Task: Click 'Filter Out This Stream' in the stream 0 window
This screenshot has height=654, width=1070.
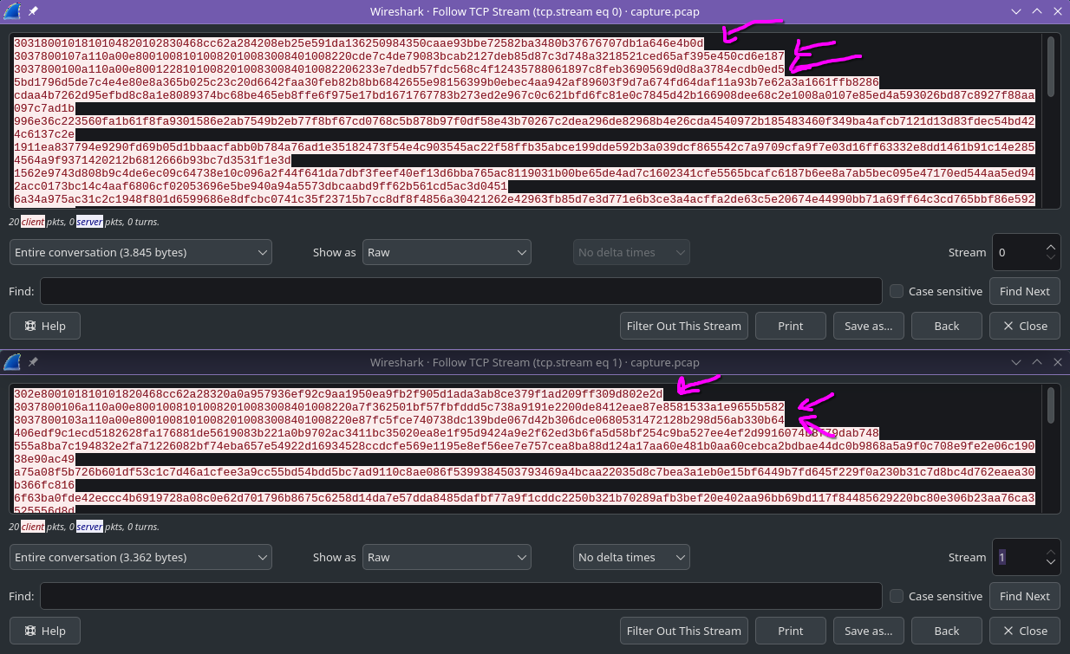Action: pyautogui.click(x=684, y=326)
